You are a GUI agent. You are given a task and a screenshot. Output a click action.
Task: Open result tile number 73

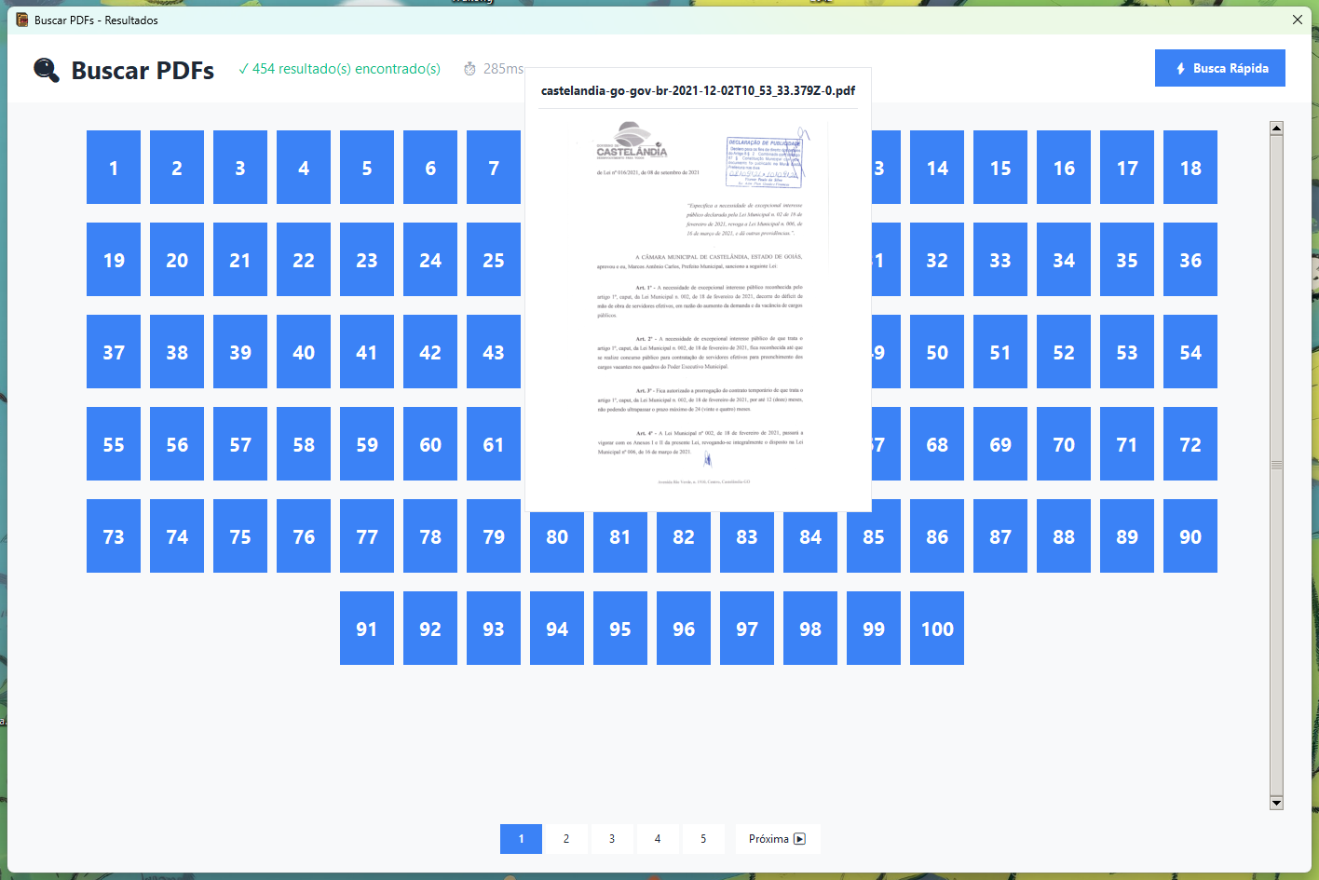(113, 535)
